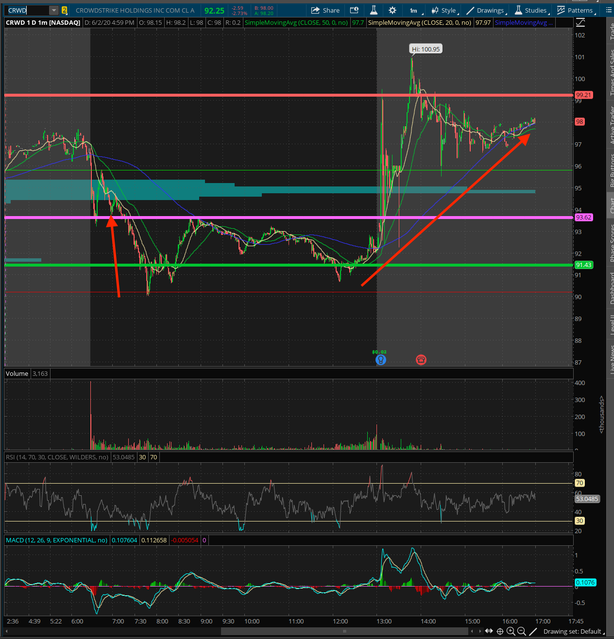Click the CRWD 1 D 1m [NASDAQ] title
The image size is (614, 639).
coord(43,22)
